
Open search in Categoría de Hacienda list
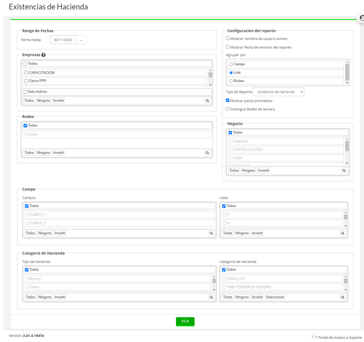pyautogui.click(x=343, y=297)
